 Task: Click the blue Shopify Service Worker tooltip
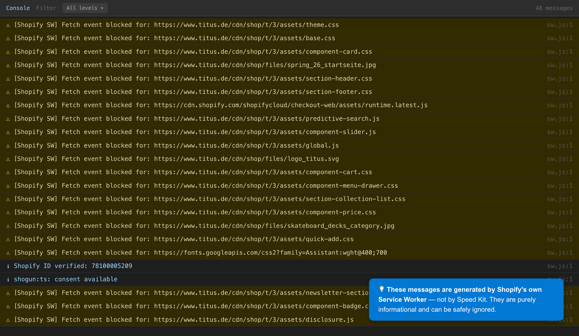point(466,300)
